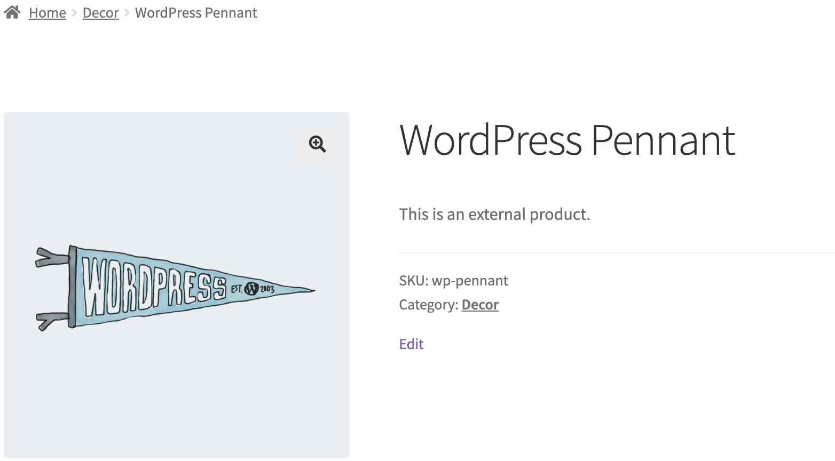This screenshot has width=835, height=461.
Task: Click the W logo on the pennant
Action: pyautogui.click(x=251, y=289)
